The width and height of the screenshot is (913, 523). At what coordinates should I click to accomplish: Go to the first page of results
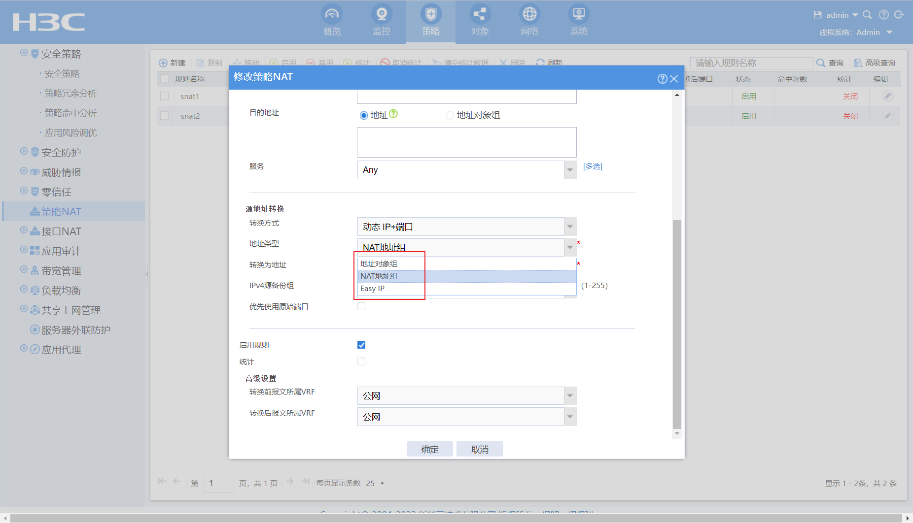(x=162, y=481)
